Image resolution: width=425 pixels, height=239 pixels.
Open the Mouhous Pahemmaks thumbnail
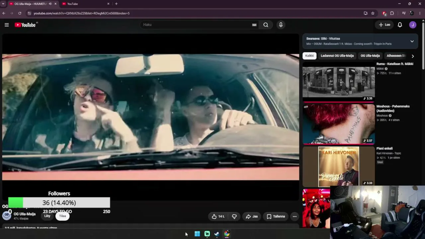[x=339, y=124]
